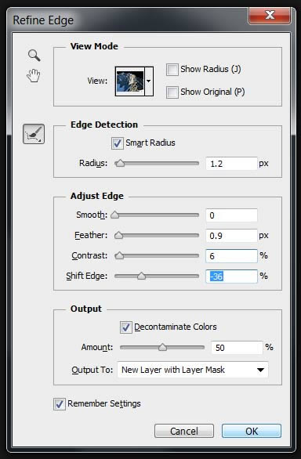
Task: Click the Contrast percentage field
Action: (231, 256)
